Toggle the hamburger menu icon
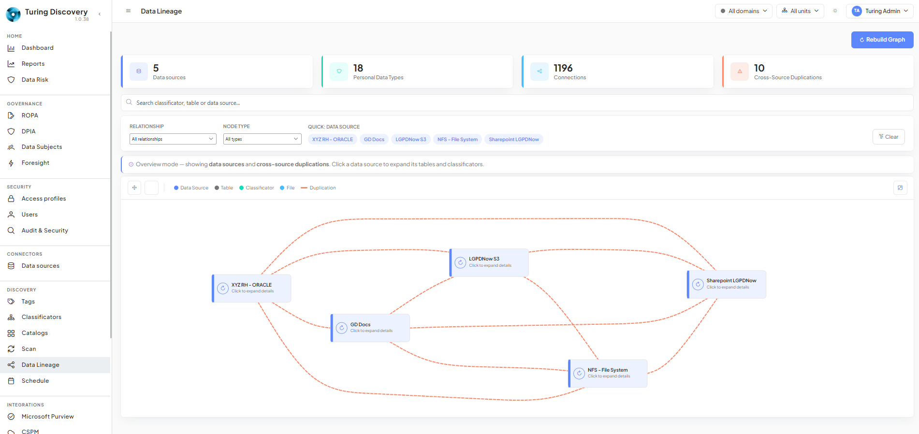This screenshot has width=919, height=434. 128,11
